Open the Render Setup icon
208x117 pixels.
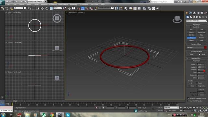pyautogui.click(x=149, y=8)
